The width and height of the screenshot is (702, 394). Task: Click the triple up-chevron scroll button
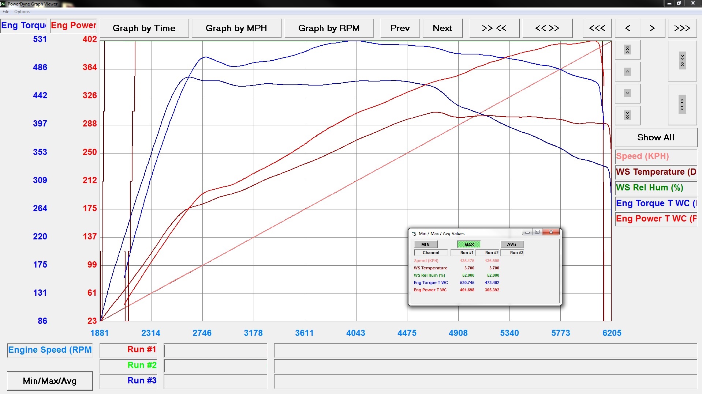[x=627, y=49]
